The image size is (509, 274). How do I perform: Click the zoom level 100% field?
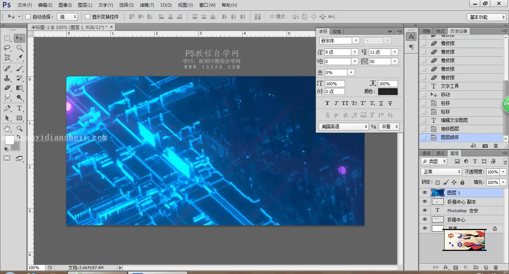coord(36,268)
